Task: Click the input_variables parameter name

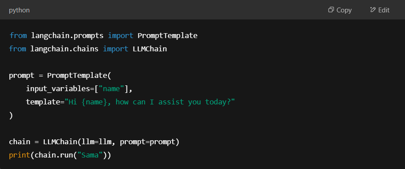Action: (58, 89)
